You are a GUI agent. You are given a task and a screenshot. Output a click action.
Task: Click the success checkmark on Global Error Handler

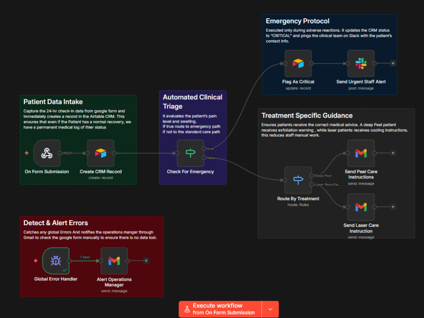[64, 270]
